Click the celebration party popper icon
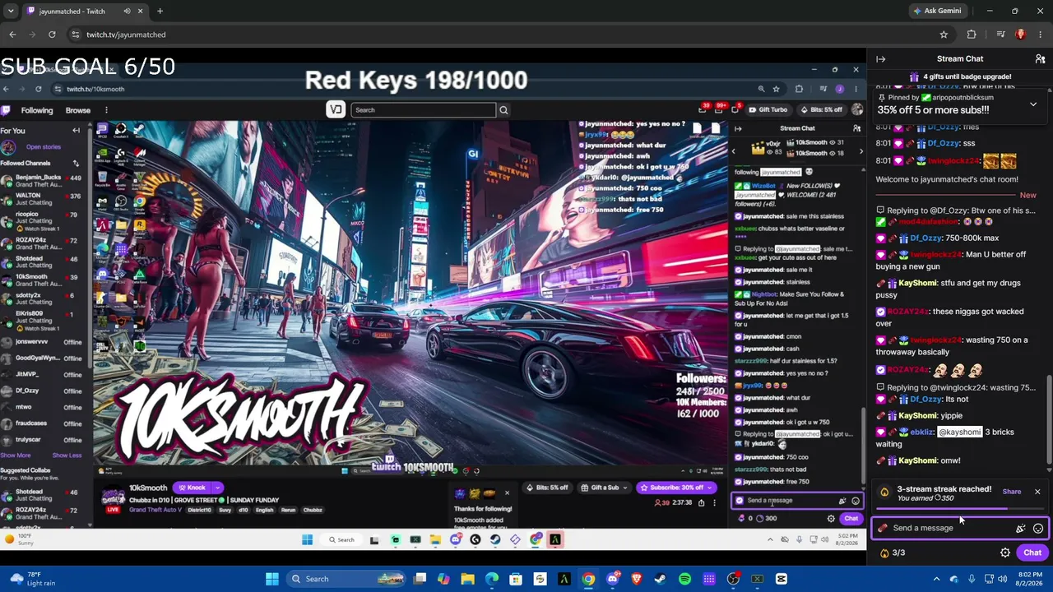This screenshot has width=1053, height=592. pyautogui.click(x=1021, y=529)
